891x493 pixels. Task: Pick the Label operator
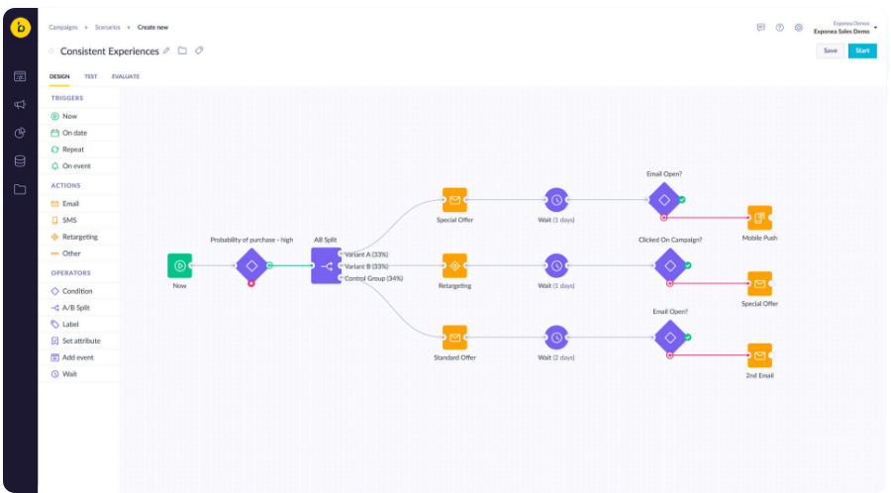click(79, 325)
